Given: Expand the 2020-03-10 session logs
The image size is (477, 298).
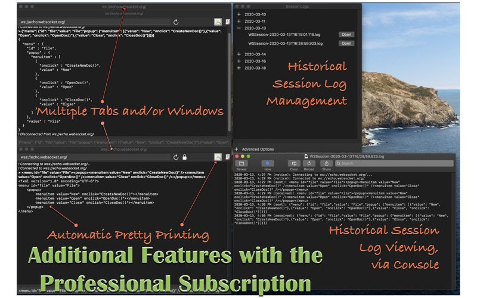Looking at the screenshot, I should [239, 14].
